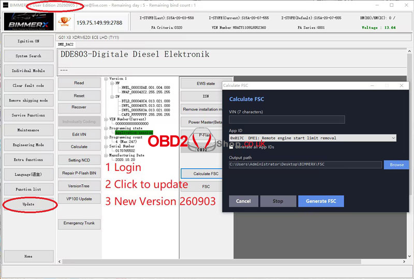Image resolution: width=414 pixels, height=279 pixels.
Task: Click the Read button
Action: coord(79,83)
